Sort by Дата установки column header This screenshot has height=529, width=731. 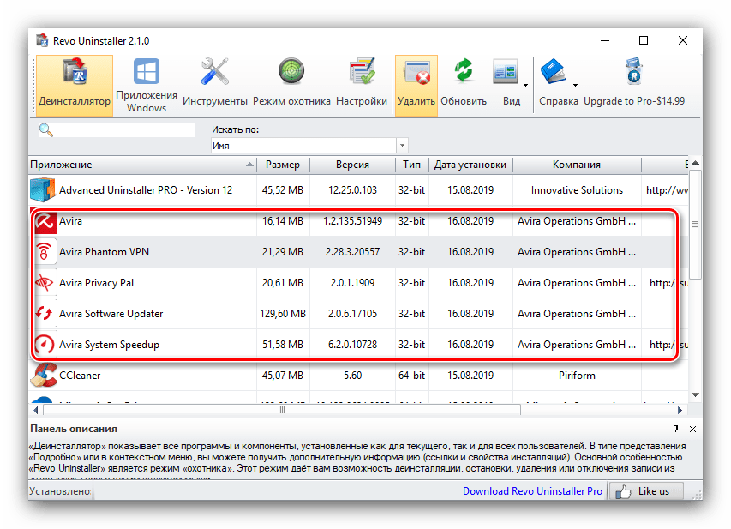[x=470, y=165]
